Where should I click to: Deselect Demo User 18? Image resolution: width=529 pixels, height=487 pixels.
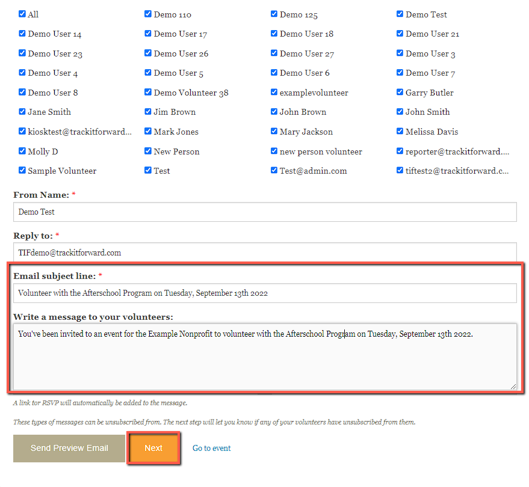(x=274, y=33)
